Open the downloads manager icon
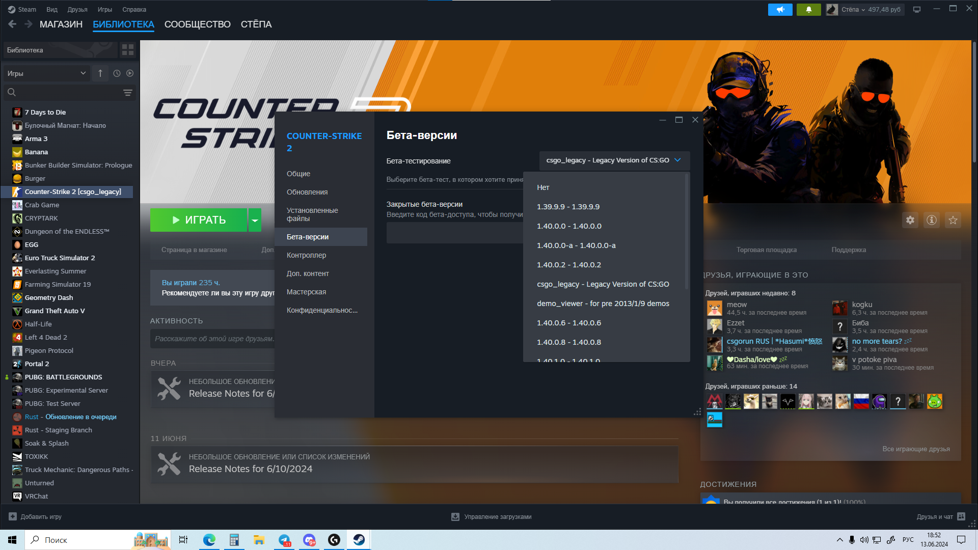Screen dimensions: 978x550 (x=455, y=516)
